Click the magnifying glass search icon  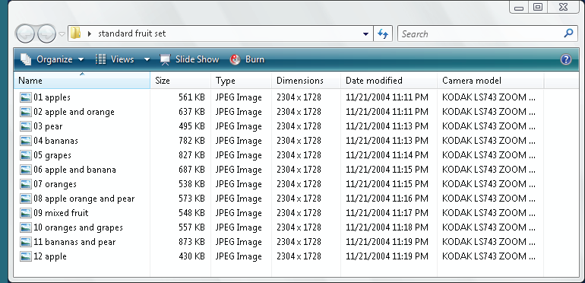[x=568, y=33]
